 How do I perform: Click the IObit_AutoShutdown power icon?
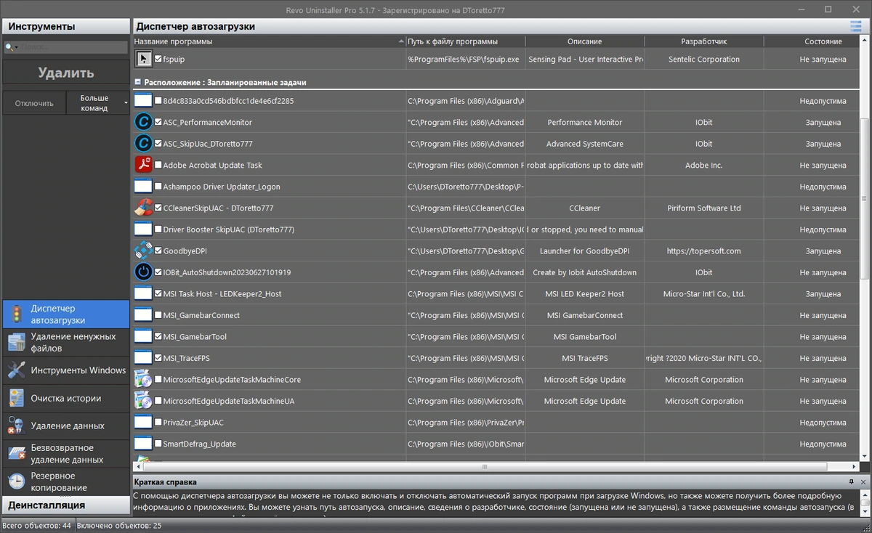pos(143,272)
